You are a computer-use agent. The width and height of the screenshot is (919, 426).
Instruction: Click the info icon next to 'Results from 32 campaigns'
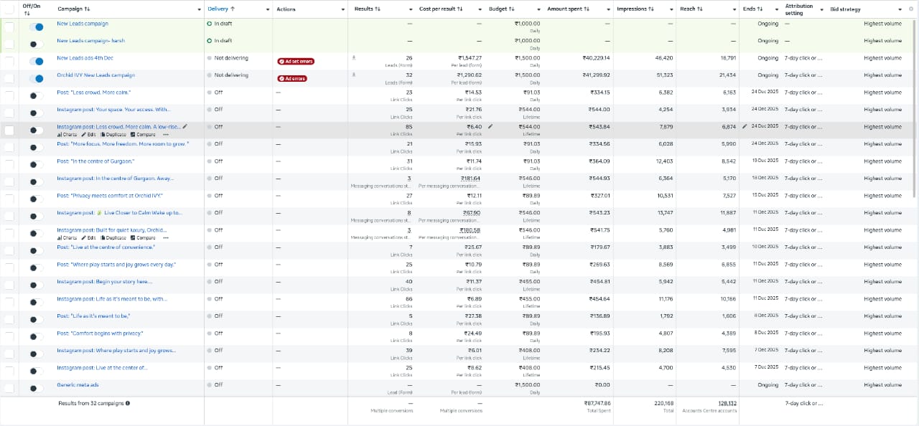(x=128, y=404)
